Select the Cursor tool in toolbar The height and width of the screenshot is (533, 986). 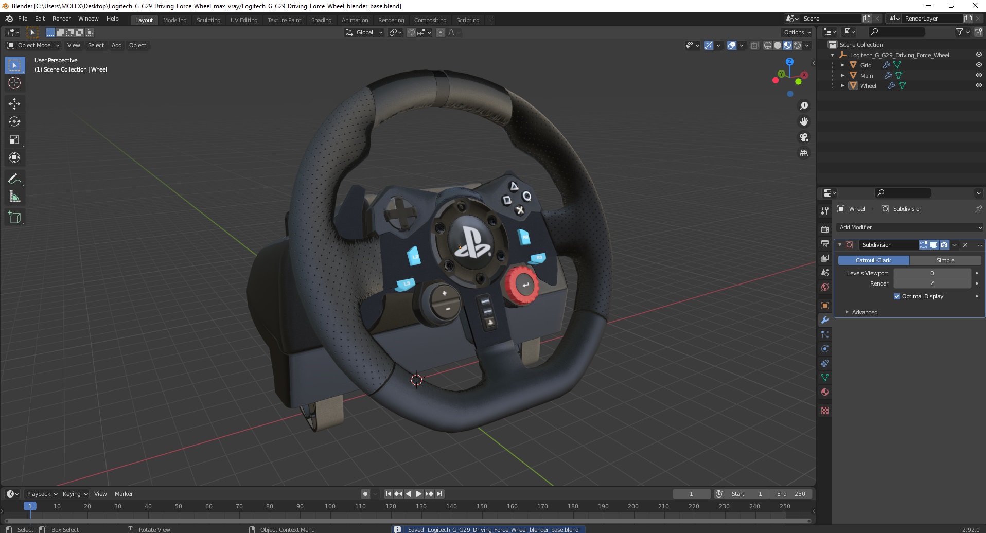tap(14, 83)
